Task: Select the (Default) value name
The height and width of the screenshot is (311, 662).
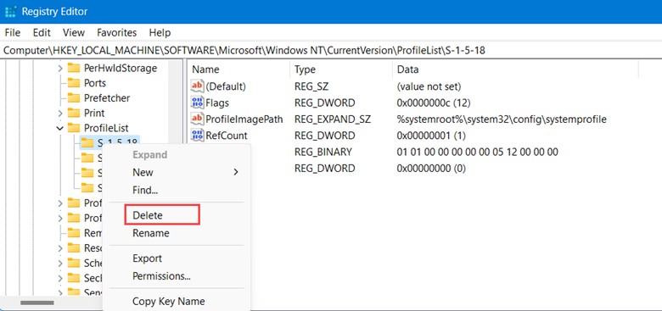Action: [x=226, y=86]
